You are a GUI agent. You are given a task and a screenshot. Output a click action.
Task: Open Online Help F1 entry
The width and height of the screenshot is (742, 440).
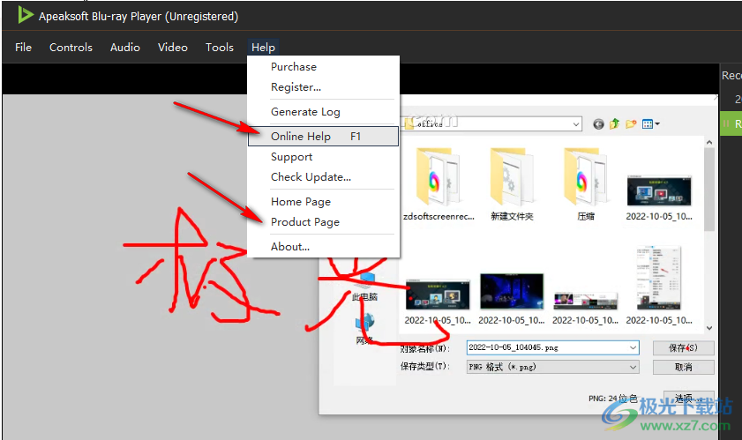[323, 137]
